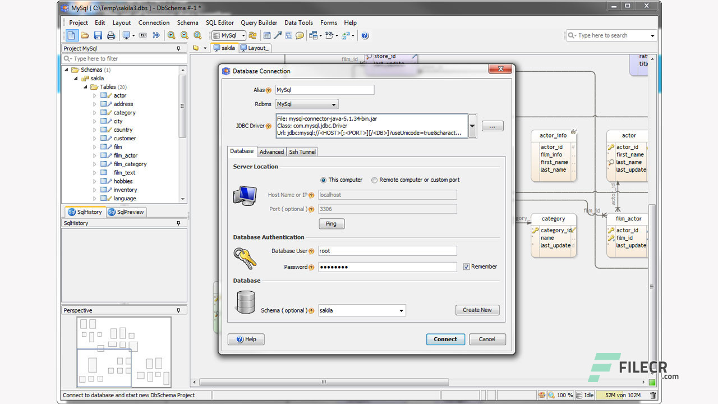Viewport: 718px width, 404px height.
Task: Click the Type here to filter field
Action: [124, 58]
